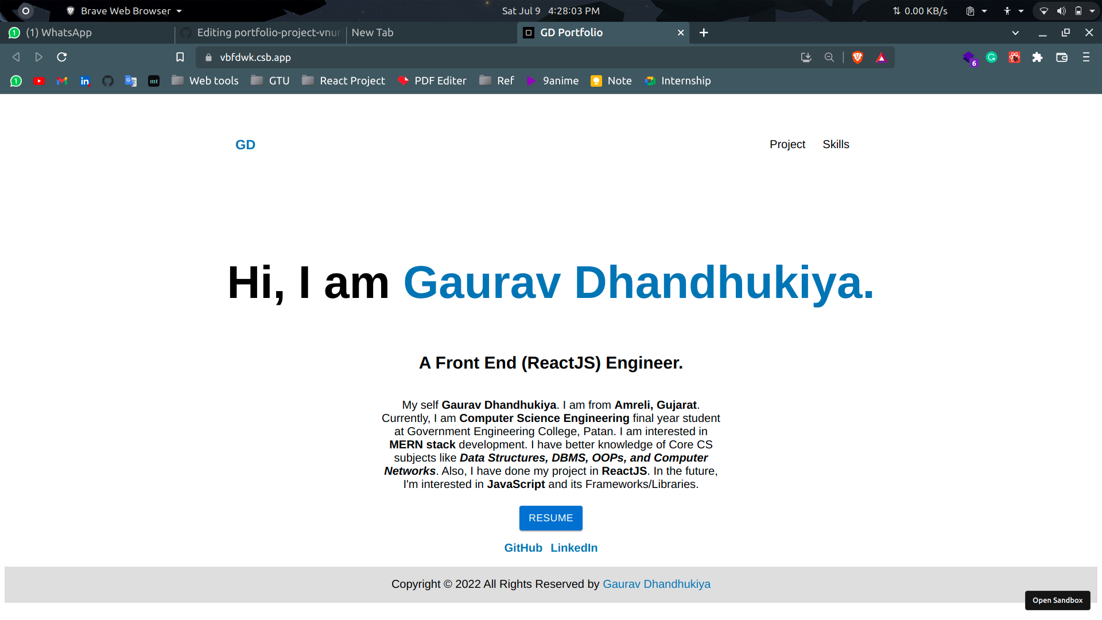This screenshot has width=1102, height=620.
Task: Click the browser extensions puzzle icon
Action: 1038,57
